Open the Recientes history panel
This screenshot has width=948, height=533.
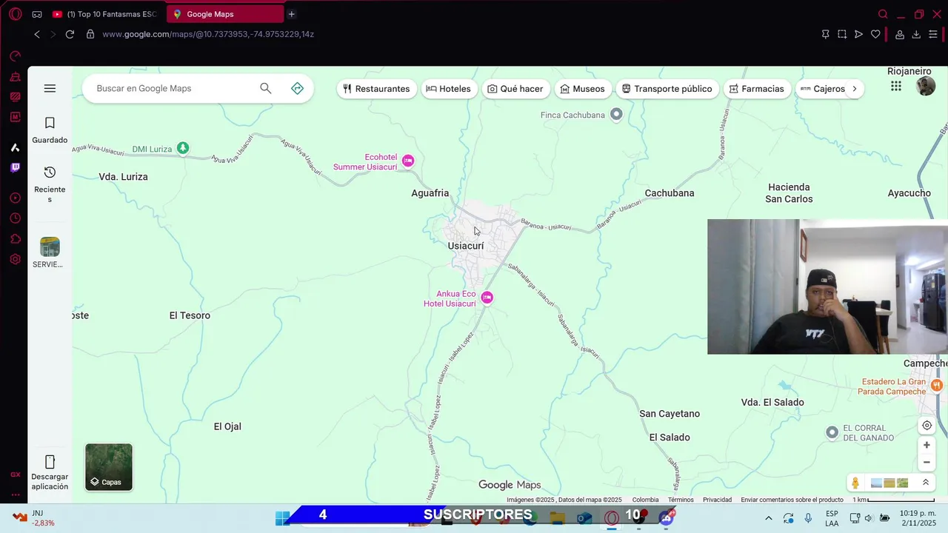click(50, 184)
